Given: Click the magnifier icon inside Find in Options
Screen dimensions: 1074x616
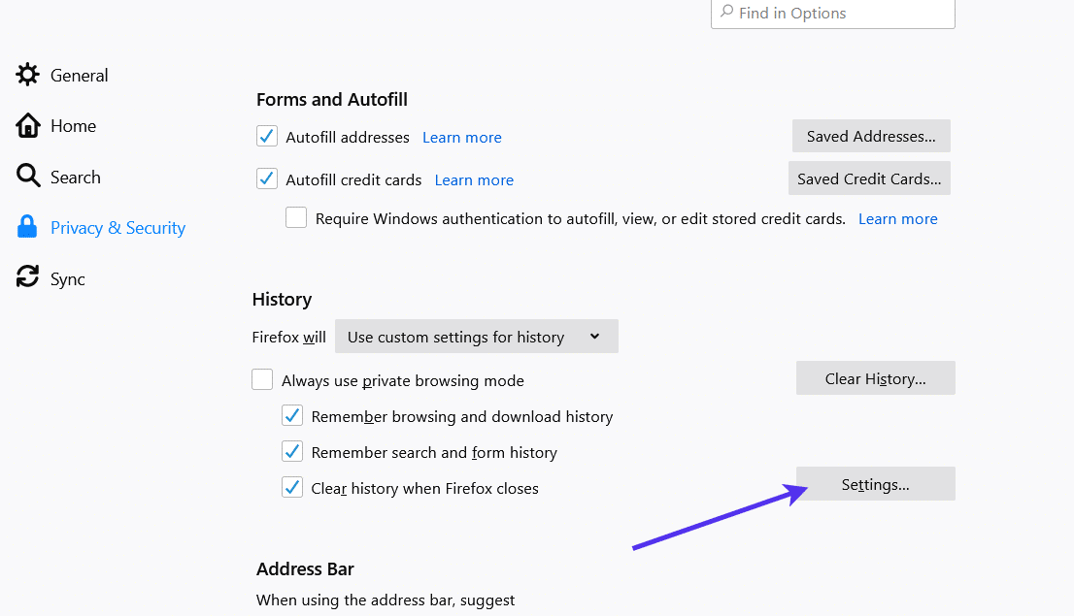Looking at the screenshot, I should coord(727,14).
